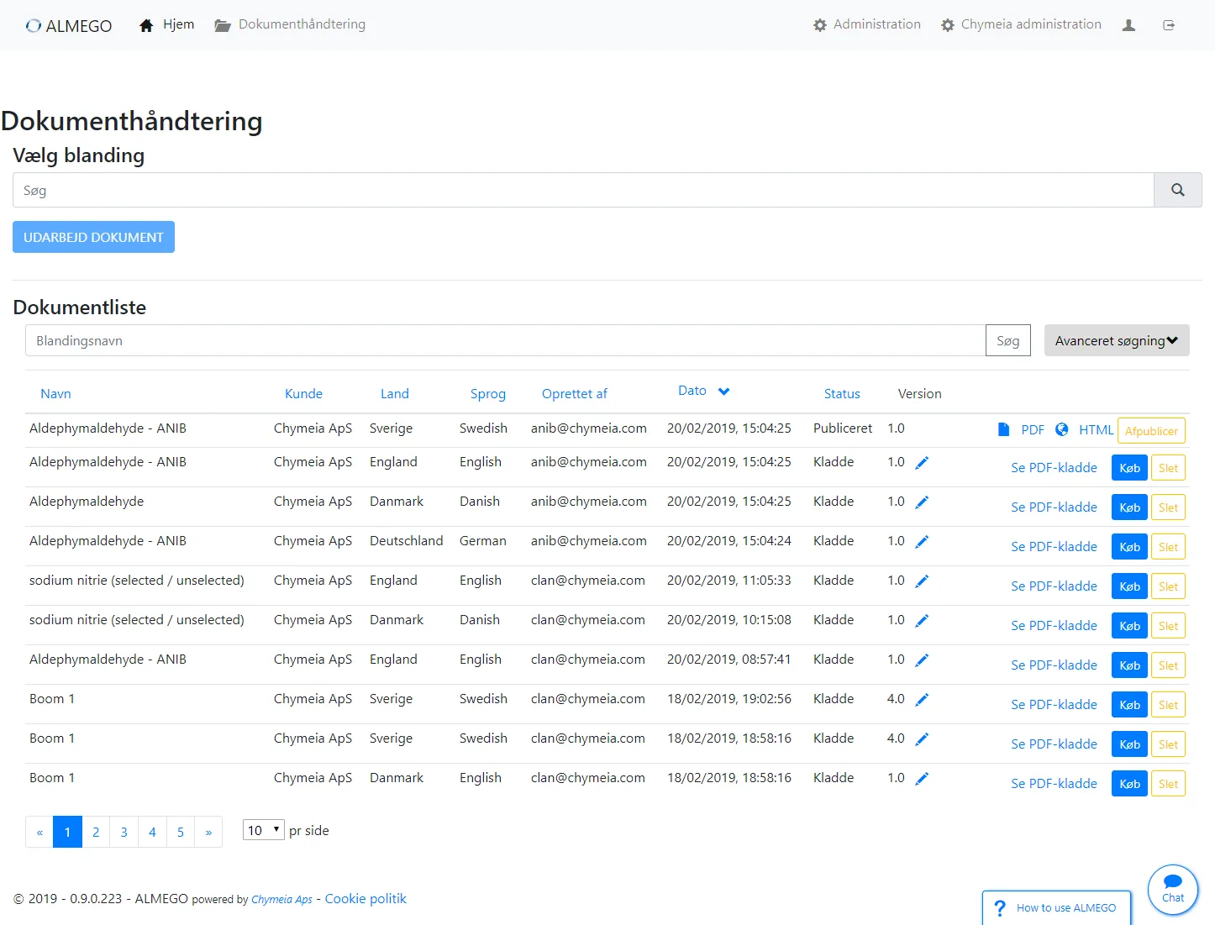This screenshot has width=1215, height=925.
Task: Go to next pagination page »
Action: pyautogui.click(x=208, y=832)
